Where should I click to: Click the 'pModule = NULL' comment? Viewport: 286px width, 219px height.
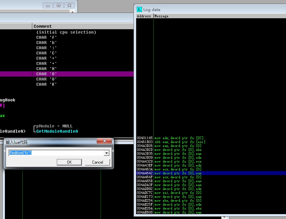54,126
